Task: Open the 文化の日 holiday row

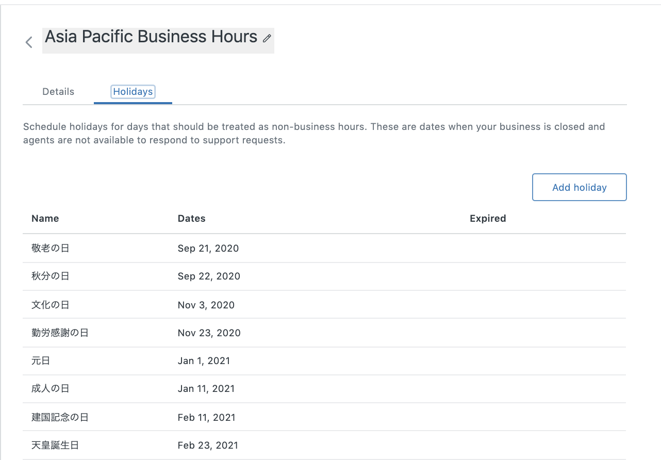Action: pyautogui.click(x=50, y=305)
